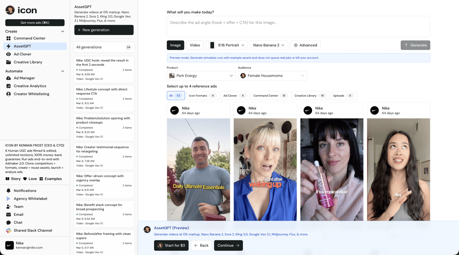Screen dimensions: 459x255
Task: Open Ad Manager in sidebar
Action: [x=24, y=78]
